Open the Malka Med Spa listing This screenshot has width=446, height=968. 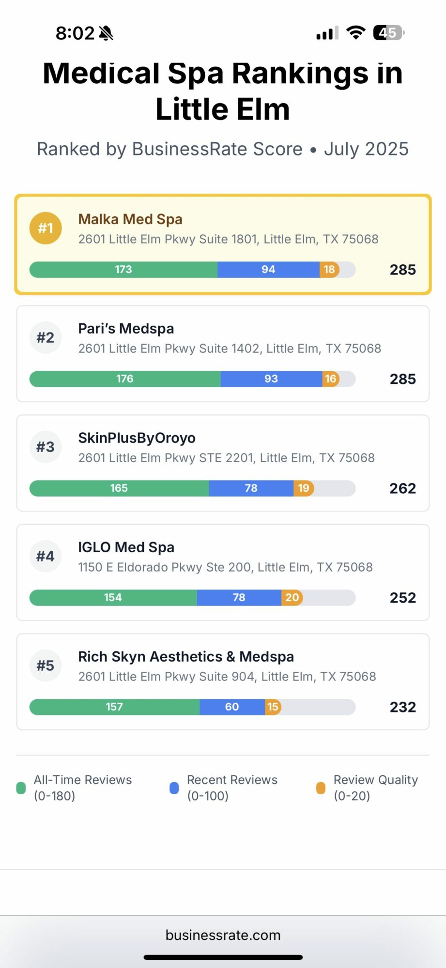click(x=131, y=219)
